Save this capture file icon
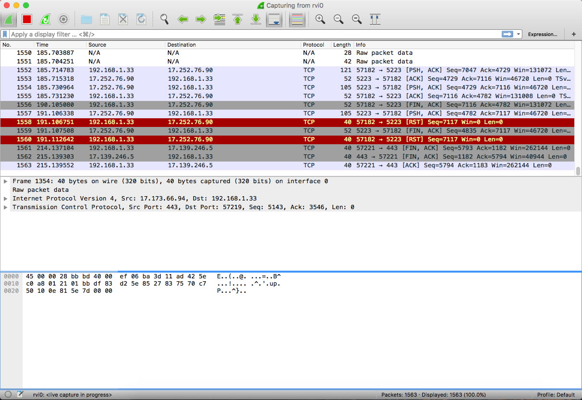This screenshot has height=400, width=582. [105, 19]
